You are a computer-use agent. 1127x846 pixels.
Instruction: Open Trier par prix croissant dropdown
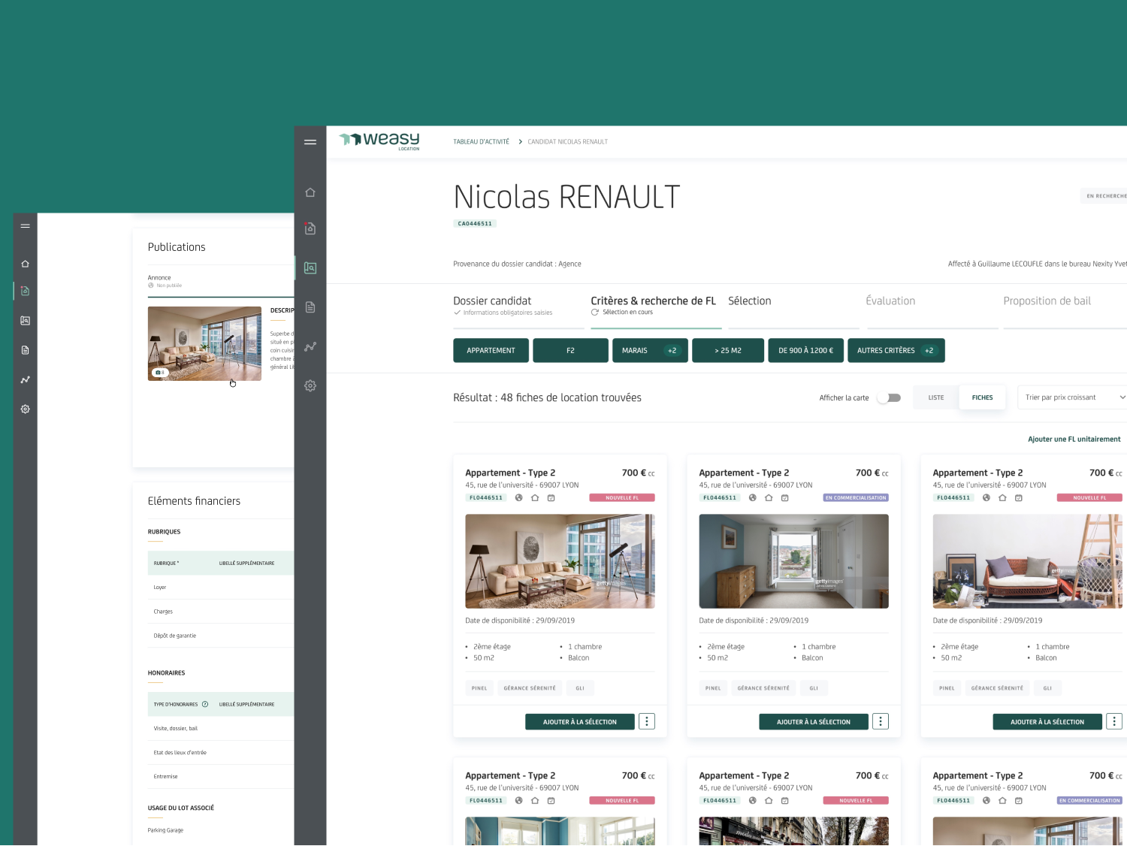[1073, 397]
